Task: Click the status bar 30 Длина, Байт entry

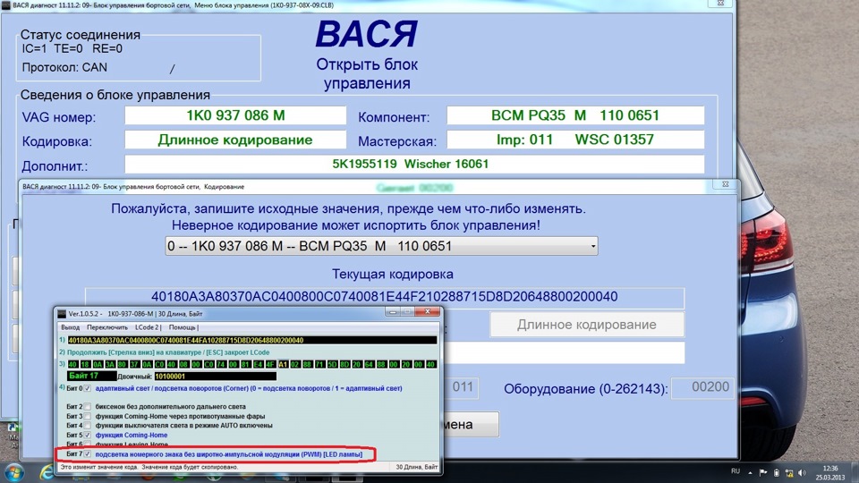Action: [x=416, y=467]
